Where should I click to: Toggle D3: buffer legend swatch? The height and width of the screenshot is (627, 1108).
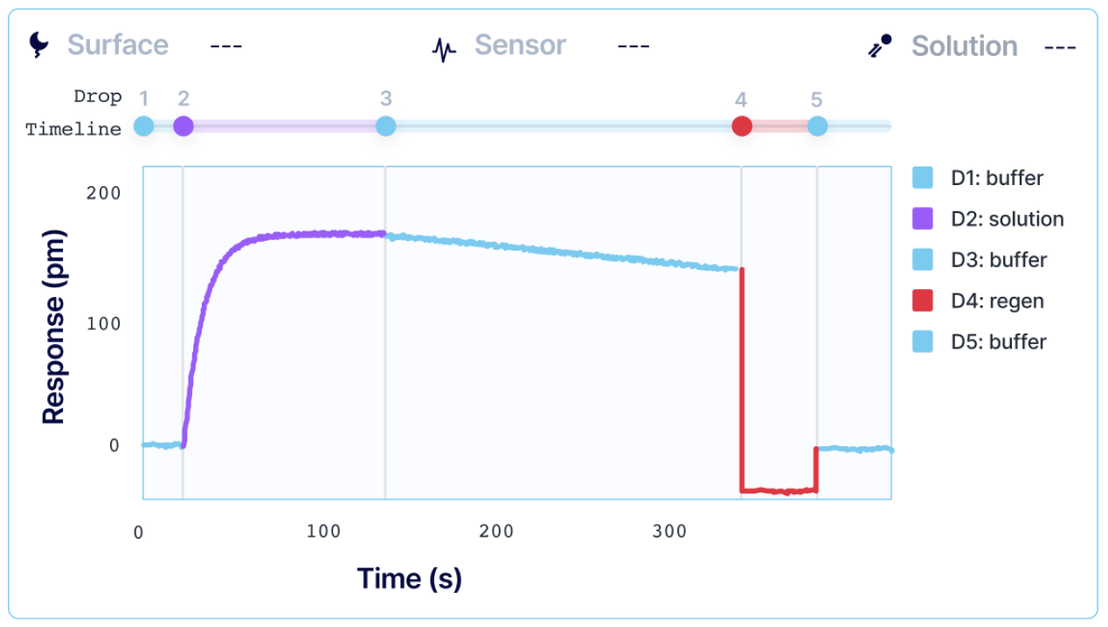[x=922, y=260]
